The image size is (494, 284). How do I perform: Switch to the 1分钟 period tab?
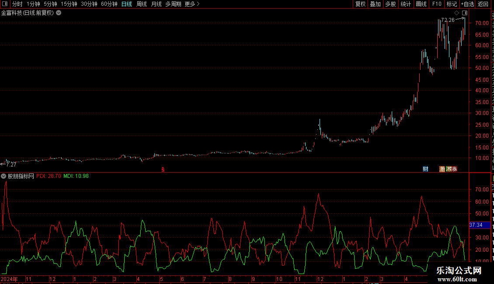pyautogui.click(x=33, y=4)
